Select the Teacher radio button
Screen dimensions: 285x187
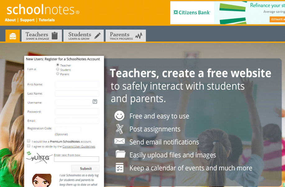[57, 65]
